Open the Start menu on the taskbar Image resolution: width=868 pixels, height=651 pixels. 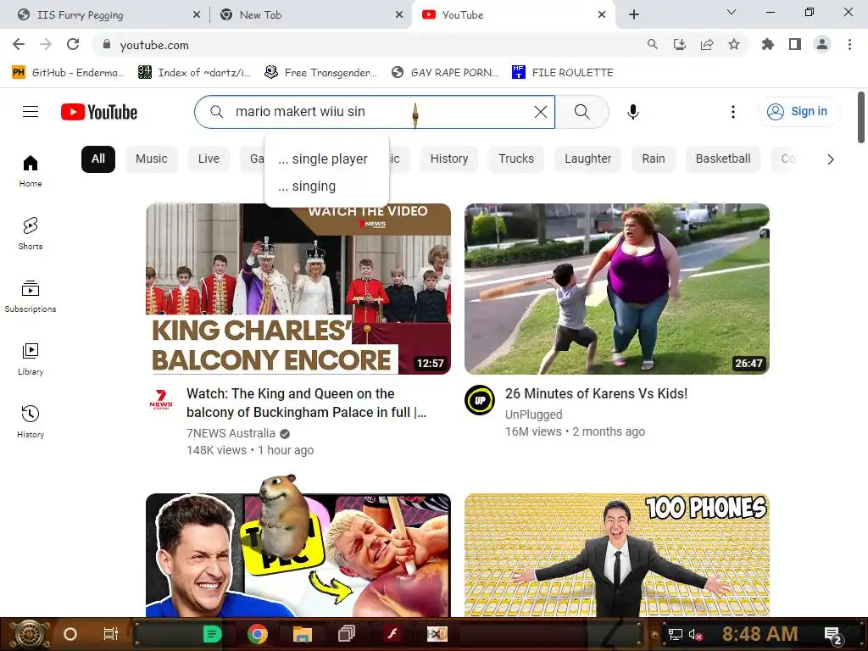point(28,634)
